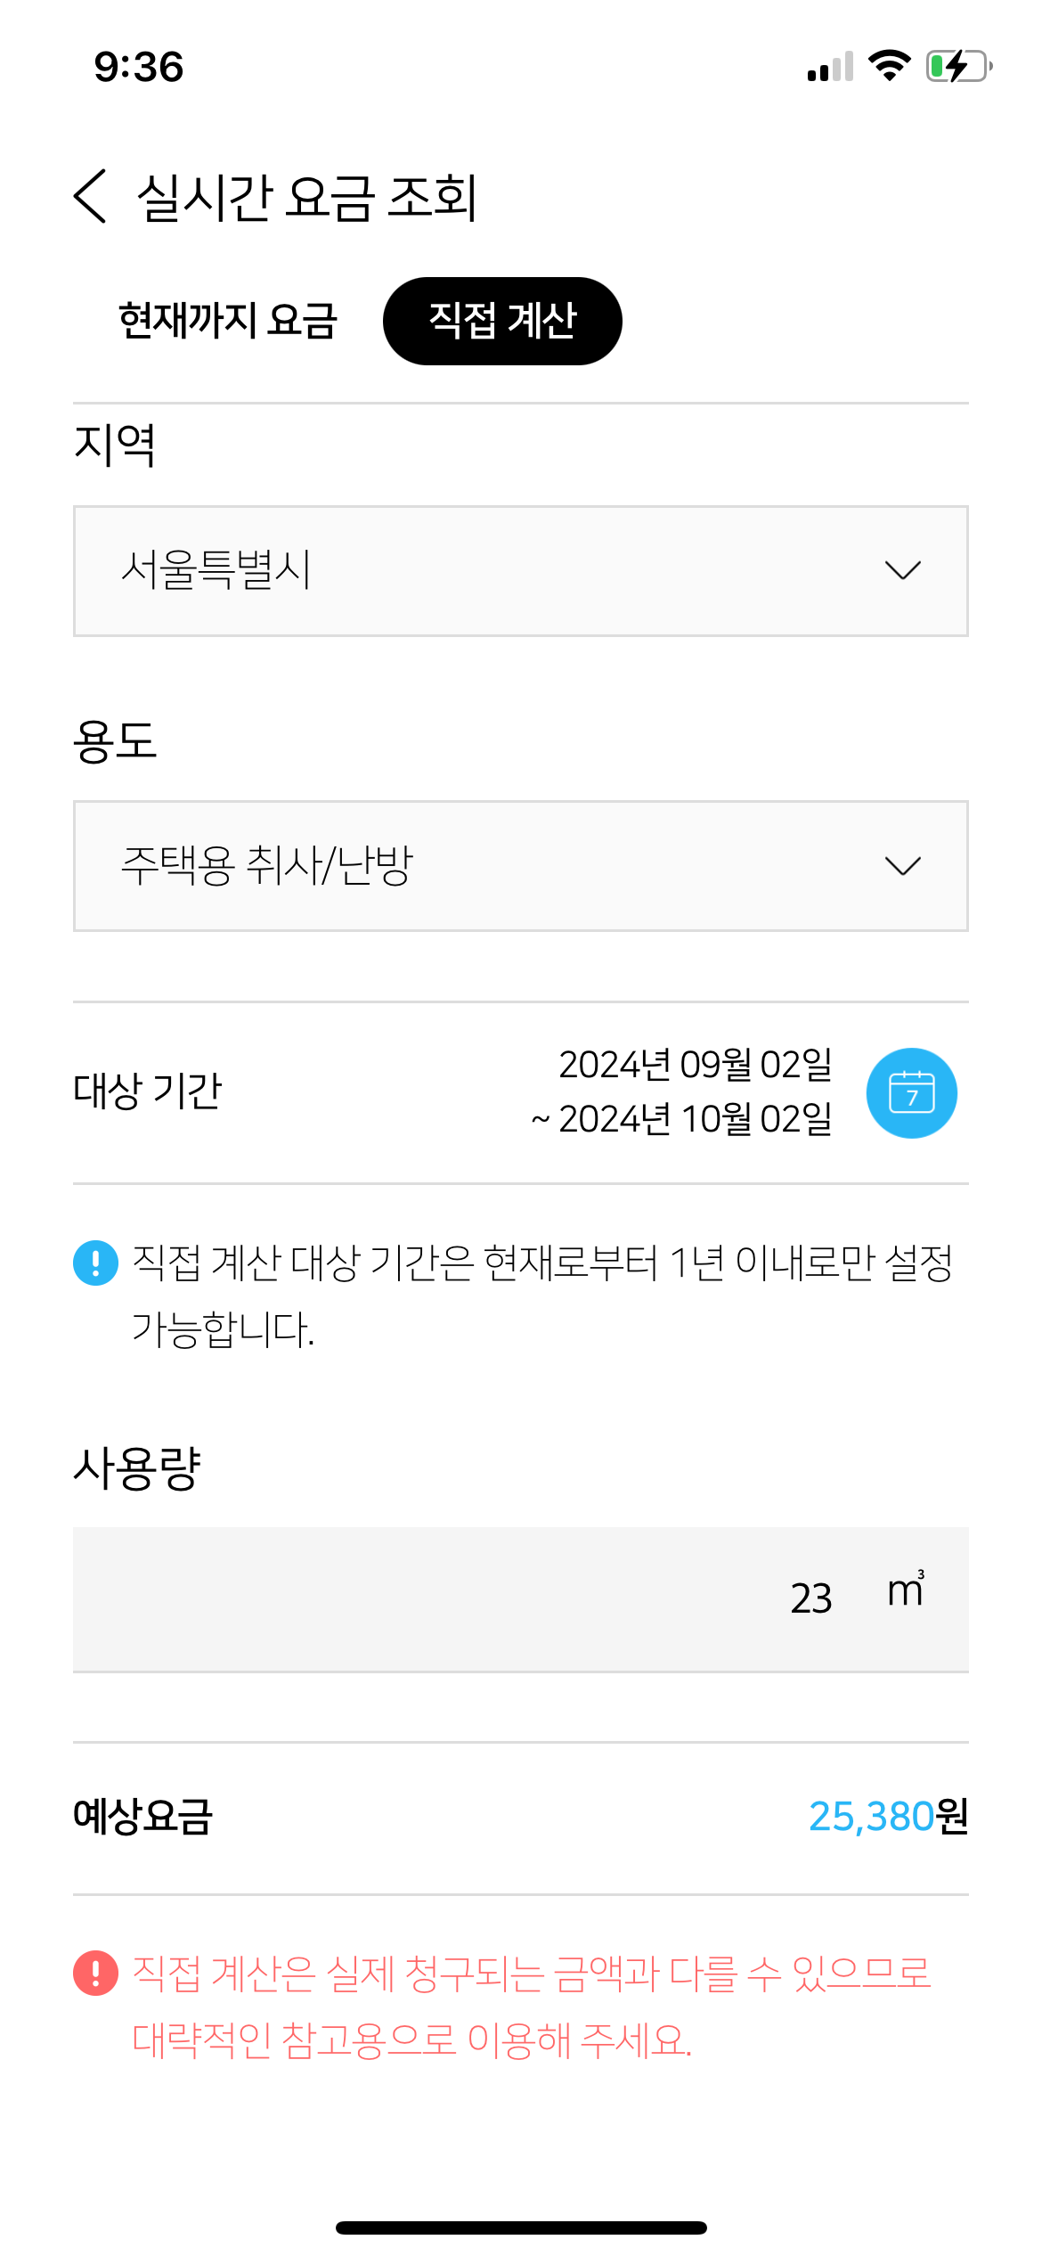Viewport: 1042px width, 2256px height.
Task: Tap the blue info exclamation icon
Action: coord(95,1263)
